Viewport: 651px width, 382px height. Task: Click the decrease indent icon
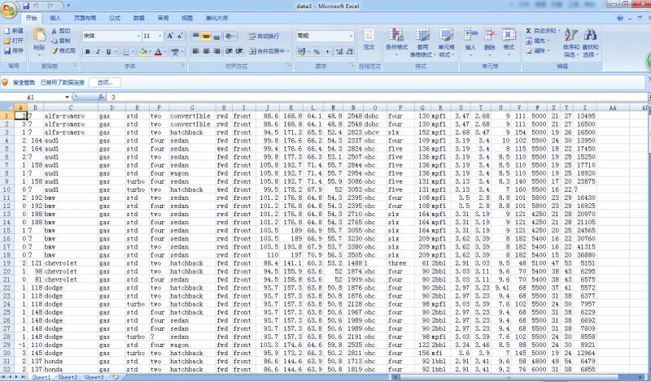(x=229, y=51)
